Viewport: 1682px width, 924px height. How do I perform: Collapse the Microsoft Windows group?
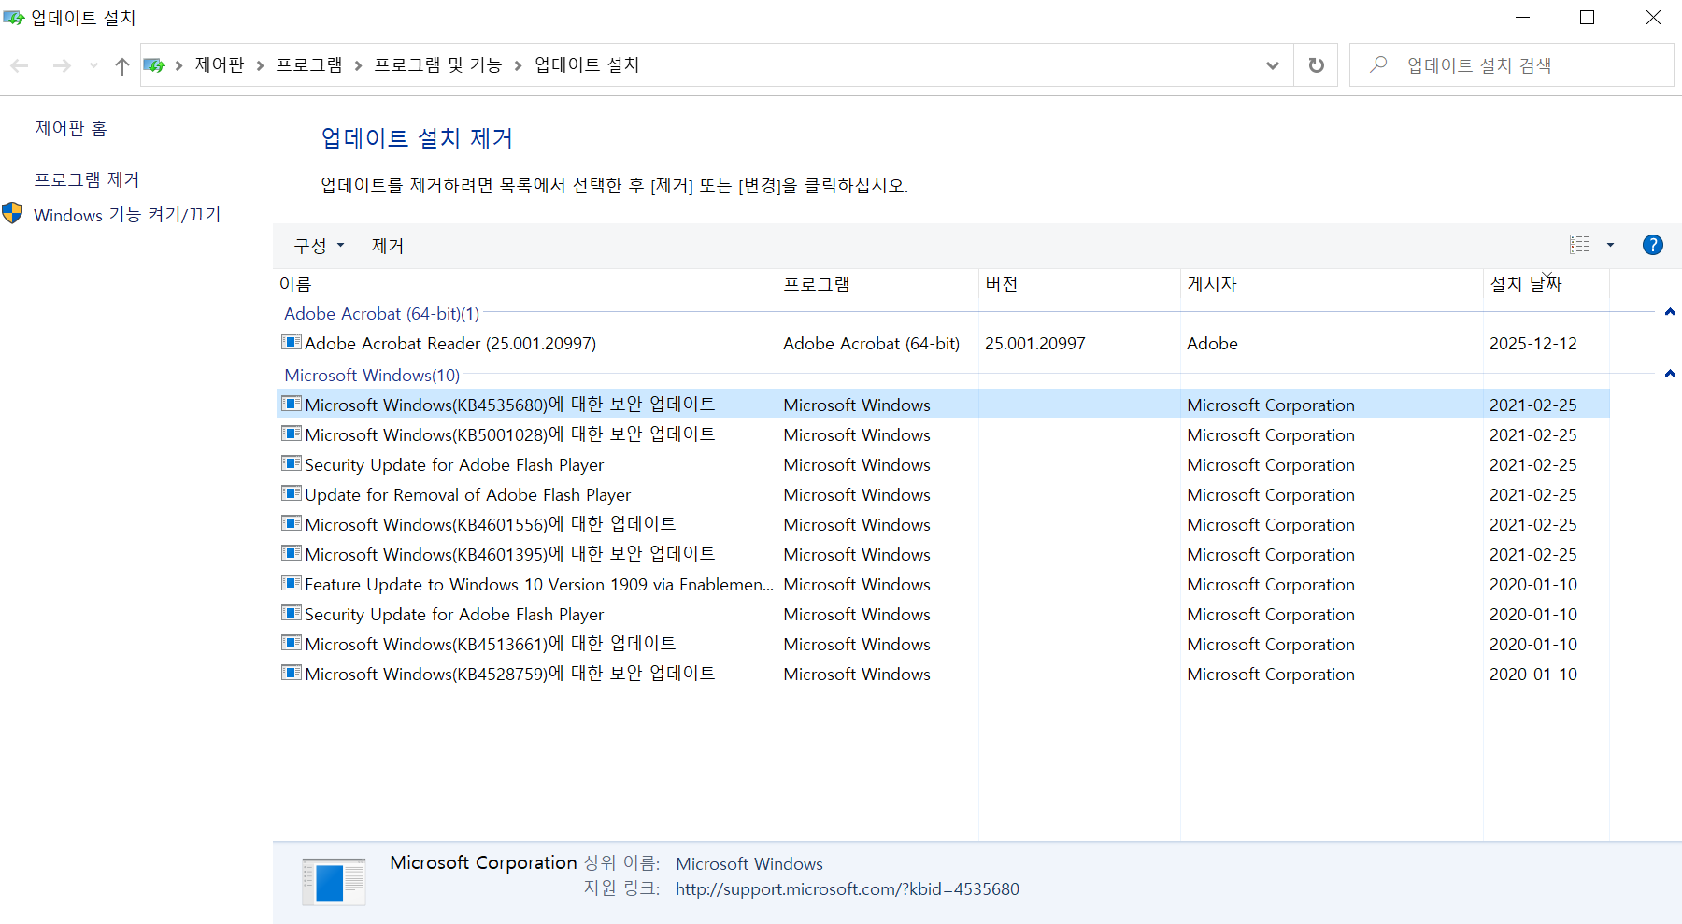[1670, 374]
